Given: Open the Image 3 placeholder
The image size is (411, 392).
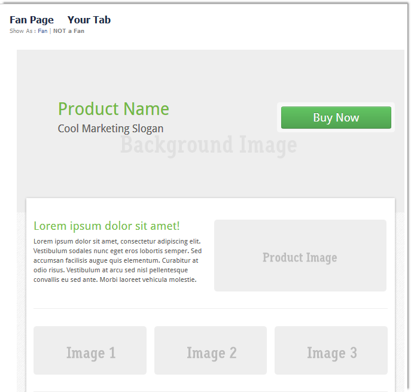Looking at the screenshot, I should coord(331,350).
